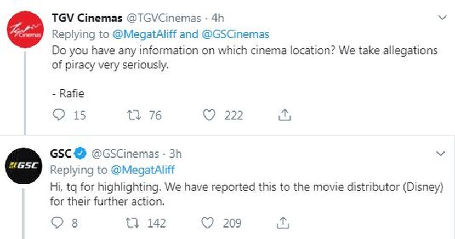
Task: Retweet the TGV Cinemas tweet
Action: coord(134,115)
